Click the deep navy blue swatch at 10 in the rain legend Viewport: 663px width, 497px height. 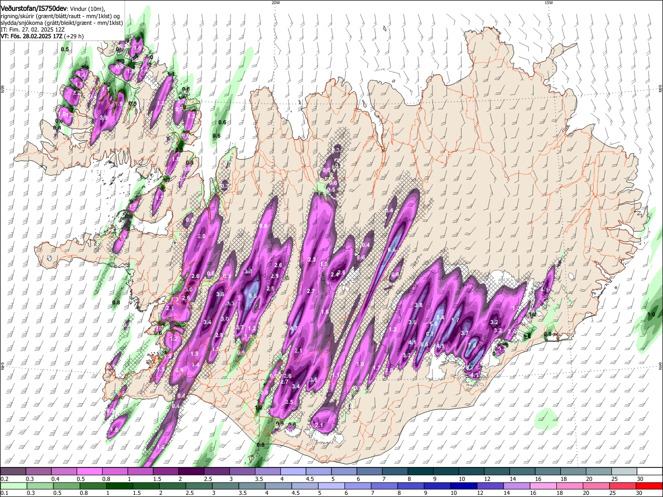tap(463, 486)
